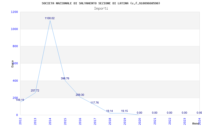Image resolution: width=202 pixels, height=126 pixels.
Task: Click the 0 y-axis tick label
Action: coord(17,115)
